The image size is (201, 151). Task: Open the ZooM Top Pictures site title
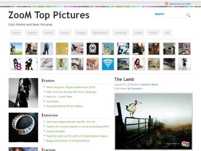click(x=49, y=15)
